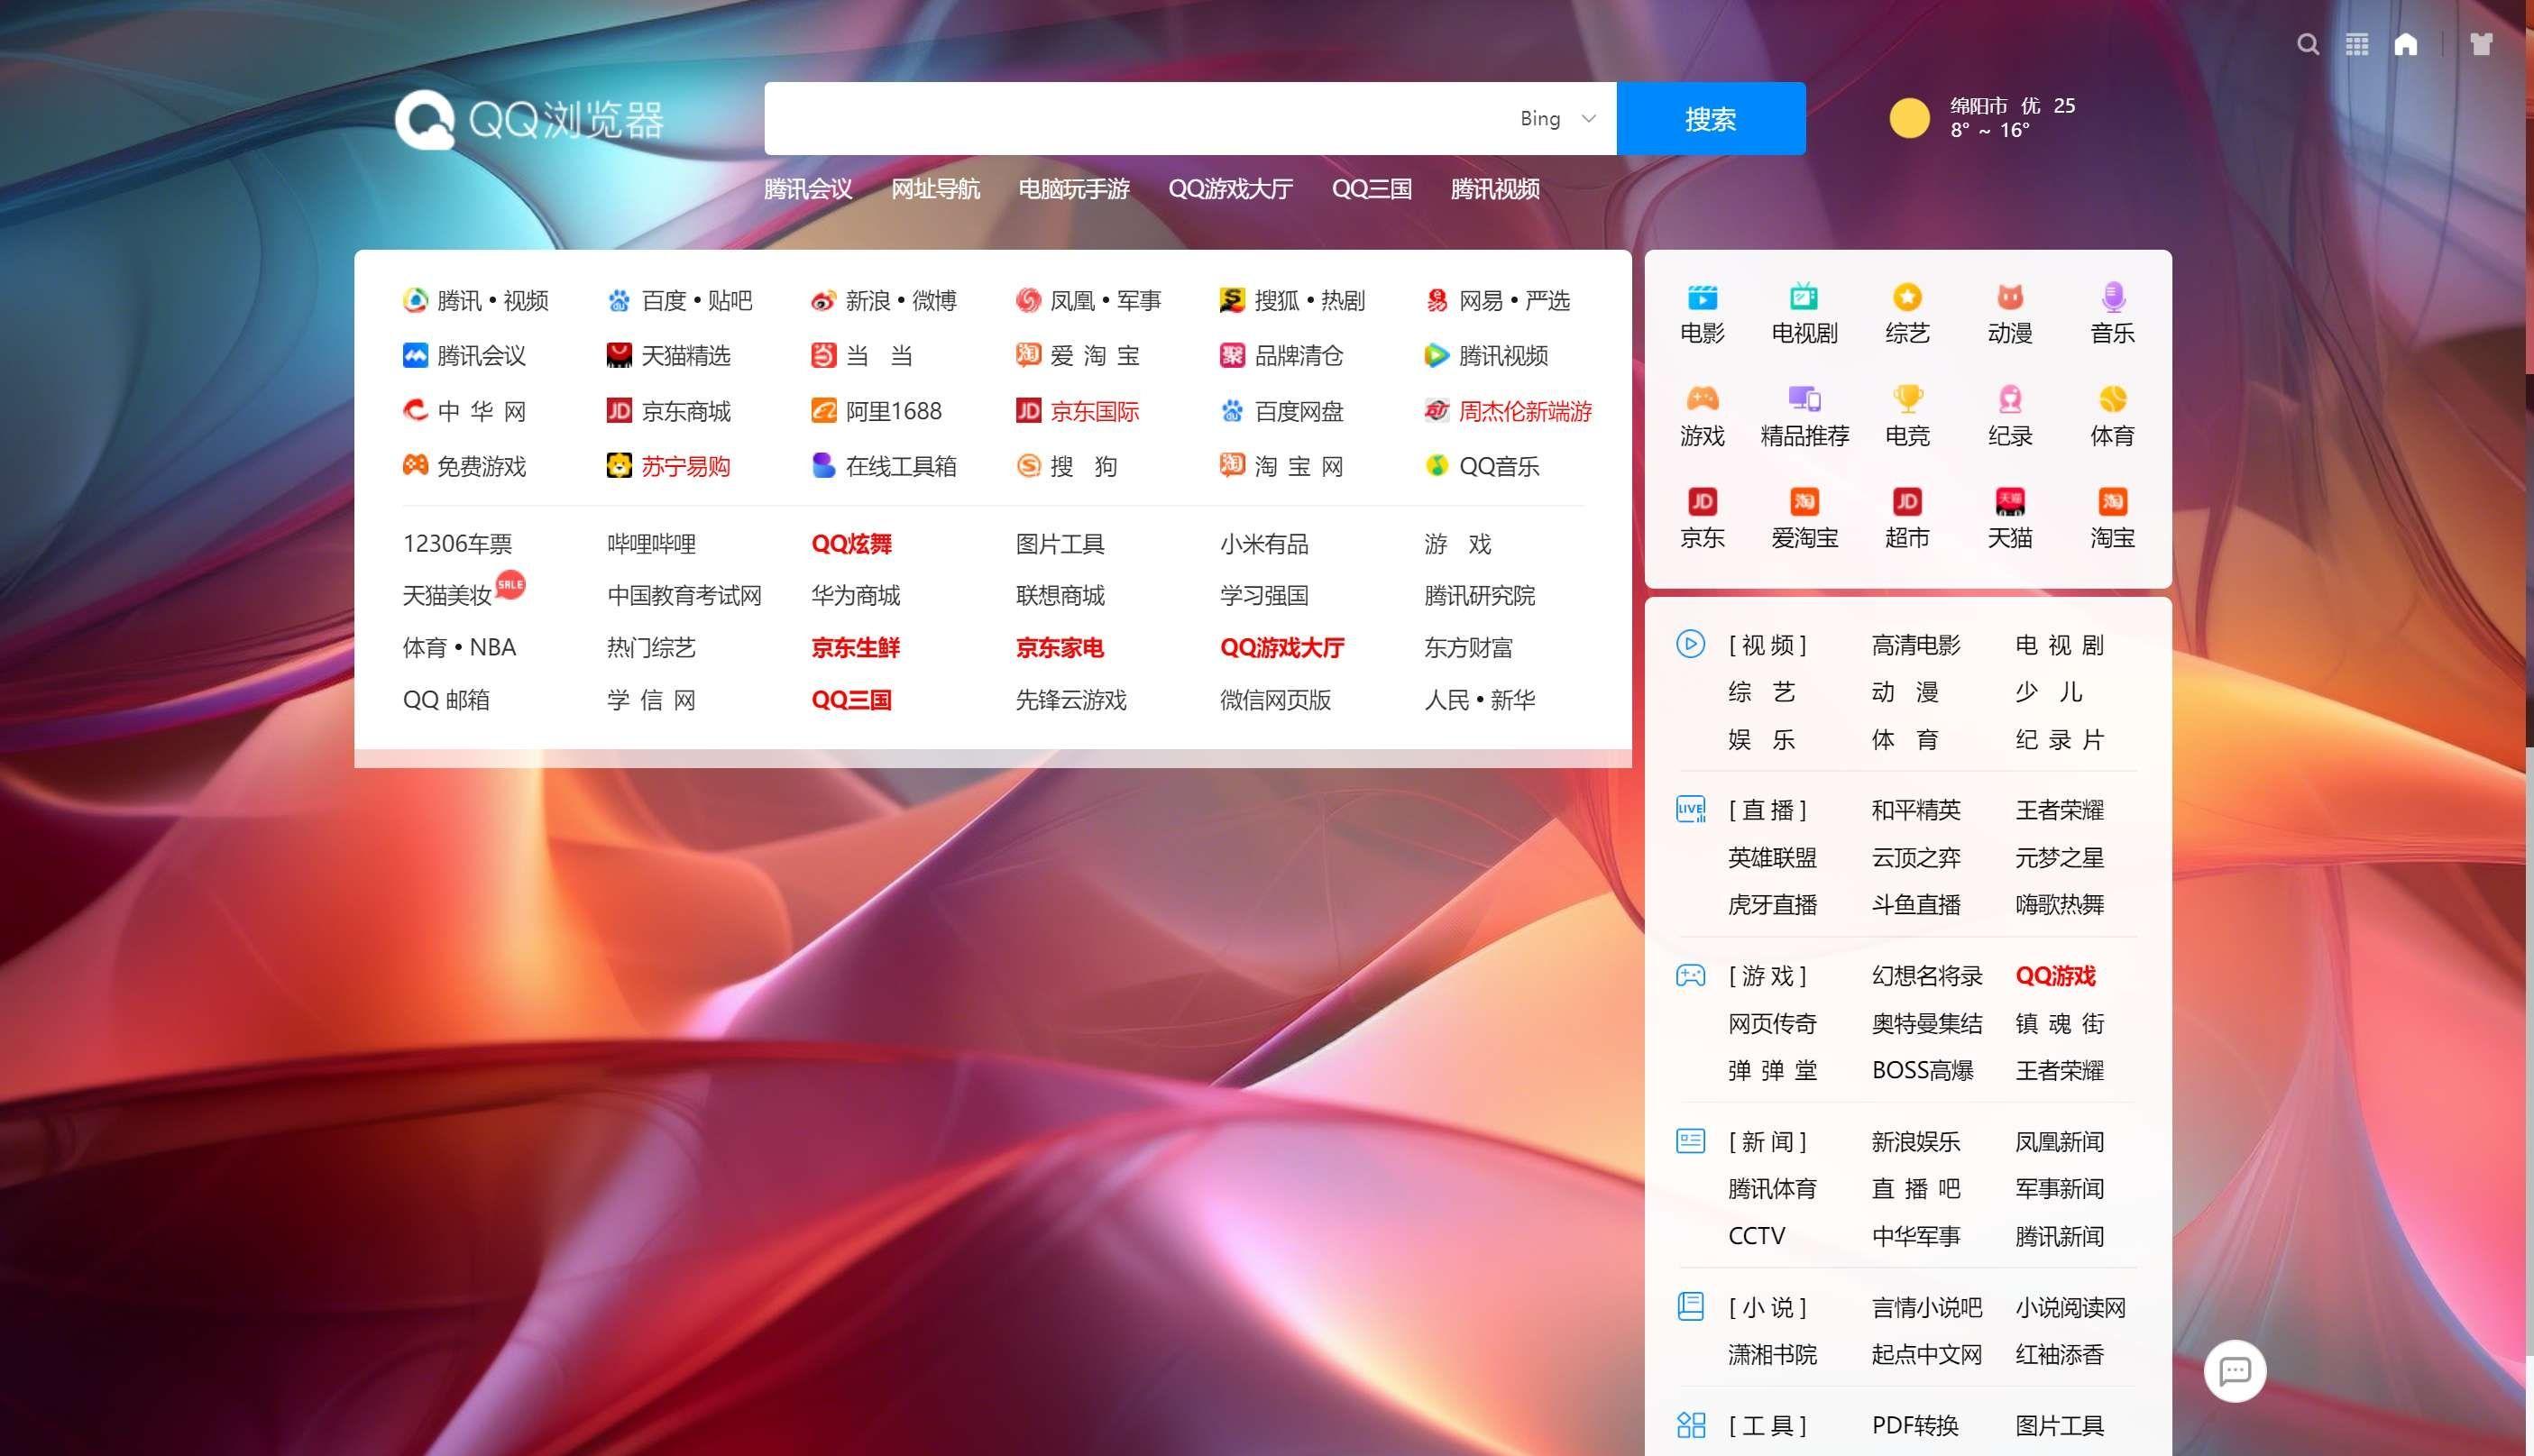Click the search magnifier icon at top right
This screenshot has height=1456, width=2534.
pyautogui.click(x=2308, y=44)
